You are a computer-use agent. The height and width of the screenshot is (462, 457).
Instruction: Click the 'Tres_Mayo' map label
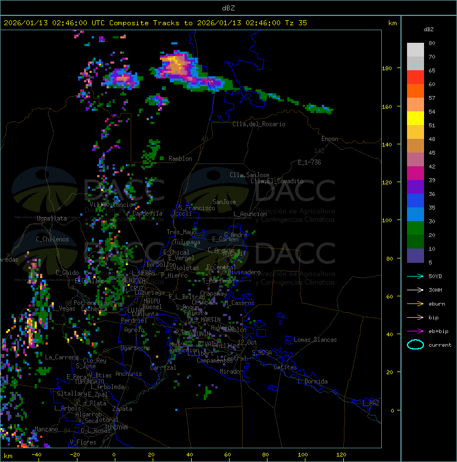(181, 232)
